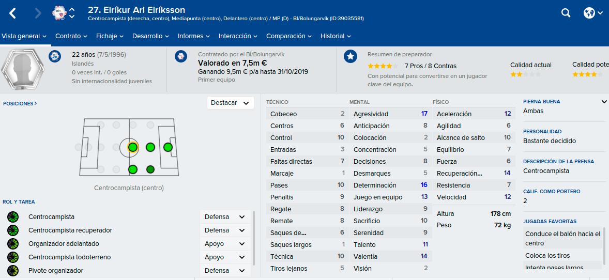Click the Pivote organizador role suitability icon
The width and height of the screenshot is (609, 280).
tap(13, 271)
